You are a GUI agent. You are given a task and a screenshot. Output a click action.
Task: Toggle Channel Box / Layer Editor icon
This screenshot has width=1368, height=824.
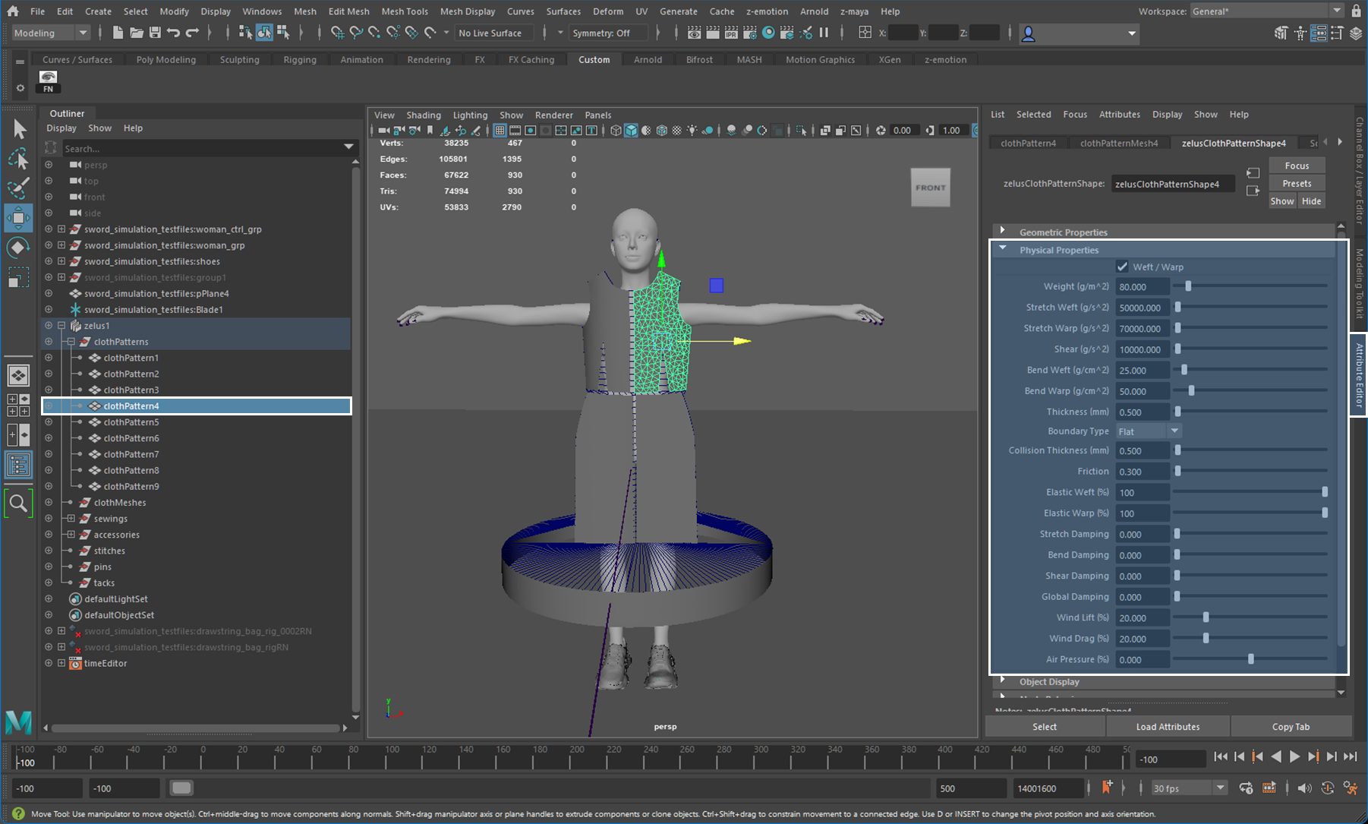click(1356, 33)
